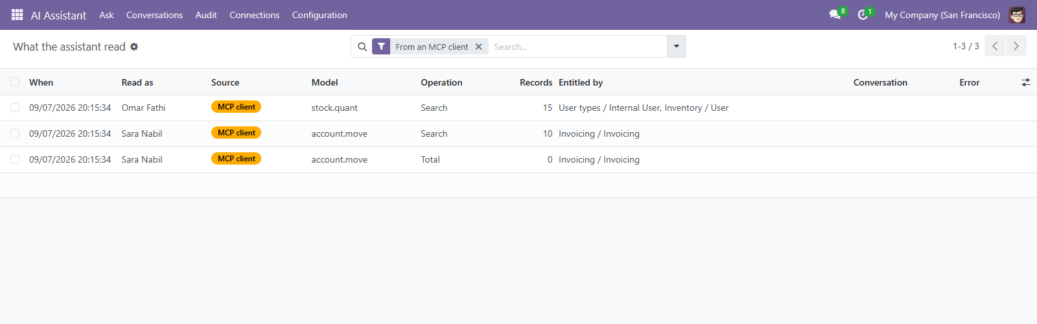Click the records value 0

click(550, 159)
